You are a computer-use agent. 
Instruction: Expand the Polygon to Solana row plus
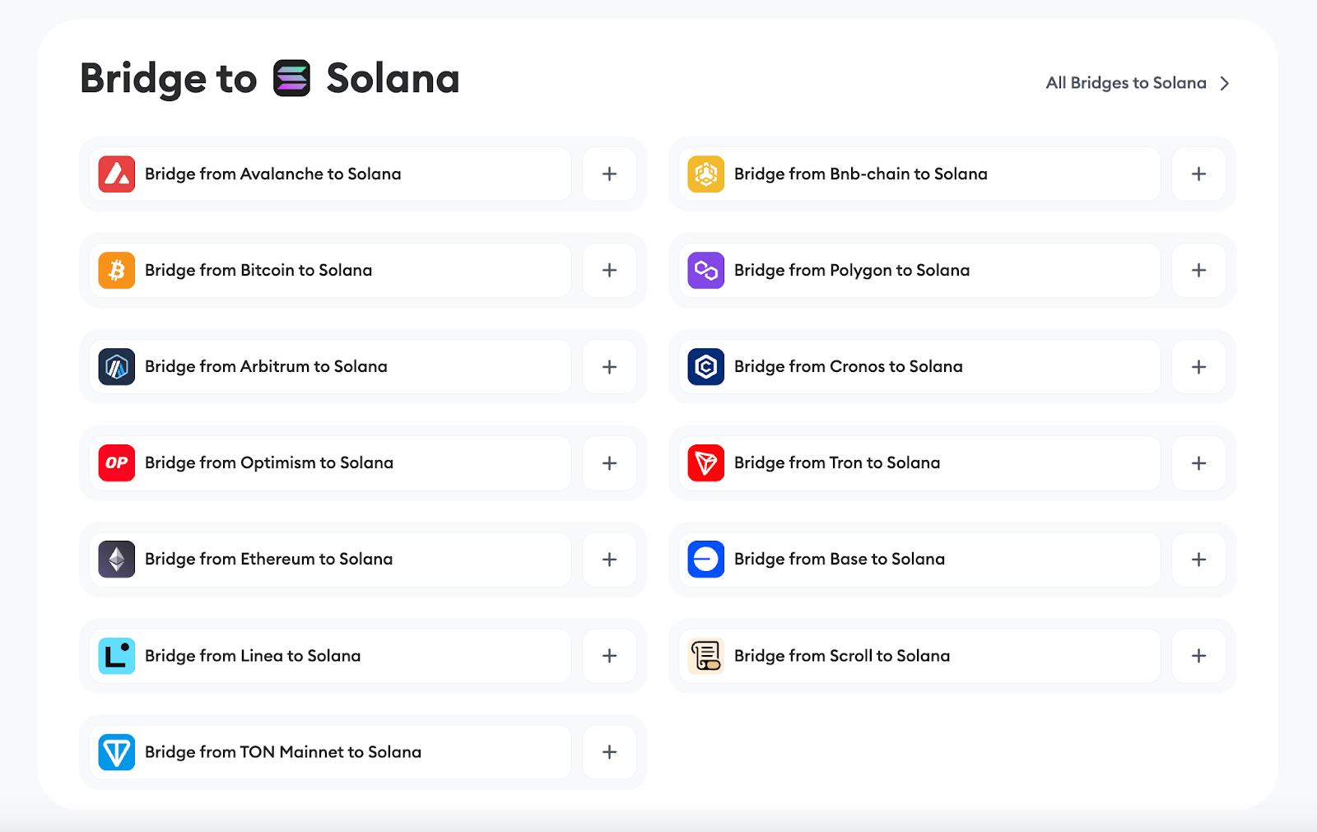point(1199,271)
